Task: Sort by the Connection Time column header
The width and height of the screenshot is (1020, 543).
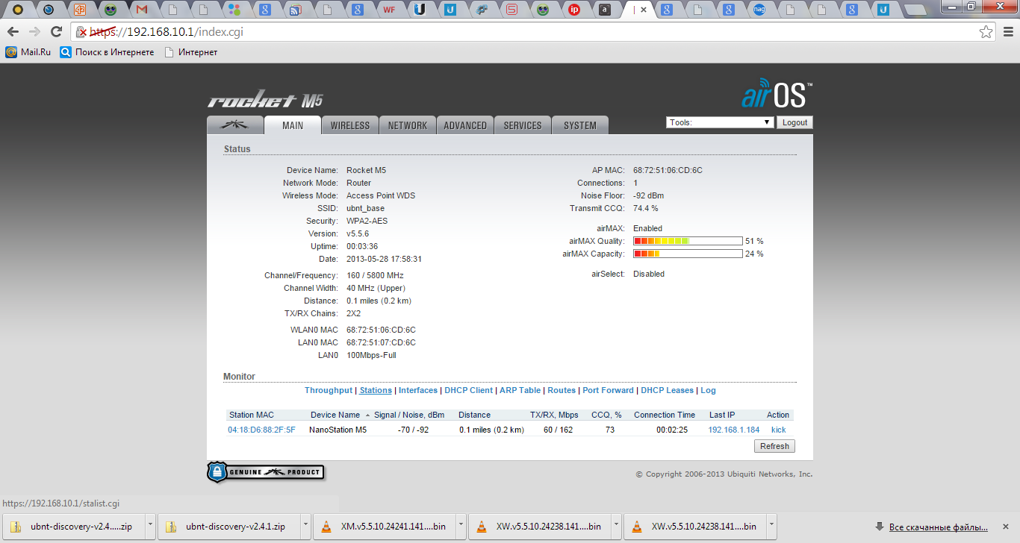Action: coord(665,415)
